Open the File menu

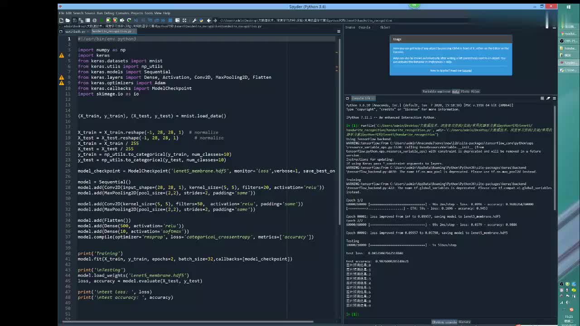coord(61,13)
